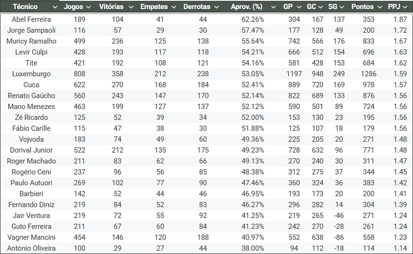Click the SG column chevron icon
Viewport: 413px width, 254px height.
(x=344, y=7)
